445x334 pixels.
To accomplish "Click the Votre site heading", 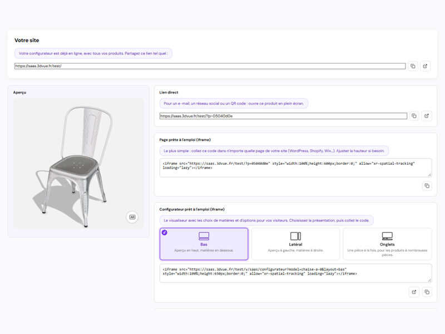I will 27,40.
